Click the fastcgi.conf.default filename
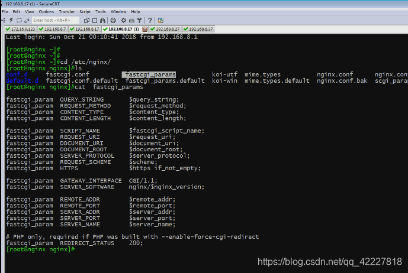 (x=82, y=81)
